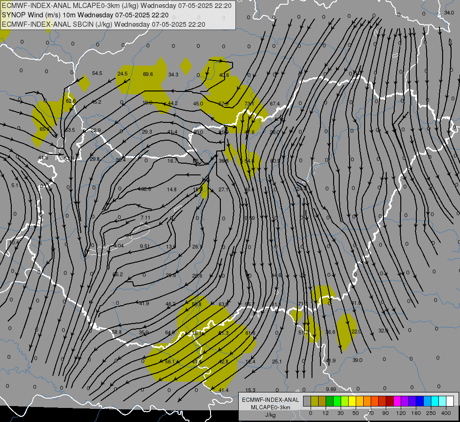
Task: Click the legend scale label 12
Action: point(326,413)
